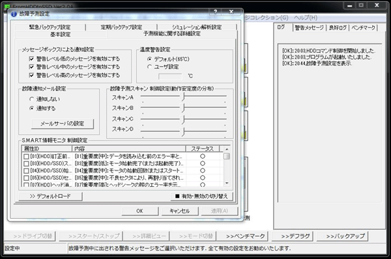391x259 pixels.
Task: Click the info icon in dialog title
Action: [x=14, y=14]
